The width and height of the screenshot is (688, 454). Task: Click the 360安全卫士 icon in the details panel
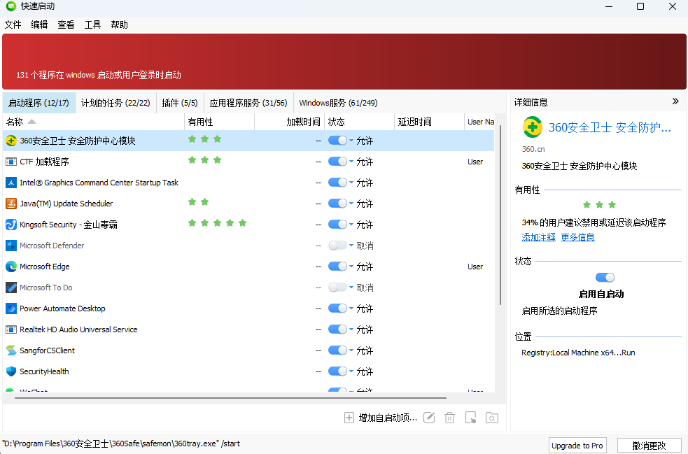(531, 127)
